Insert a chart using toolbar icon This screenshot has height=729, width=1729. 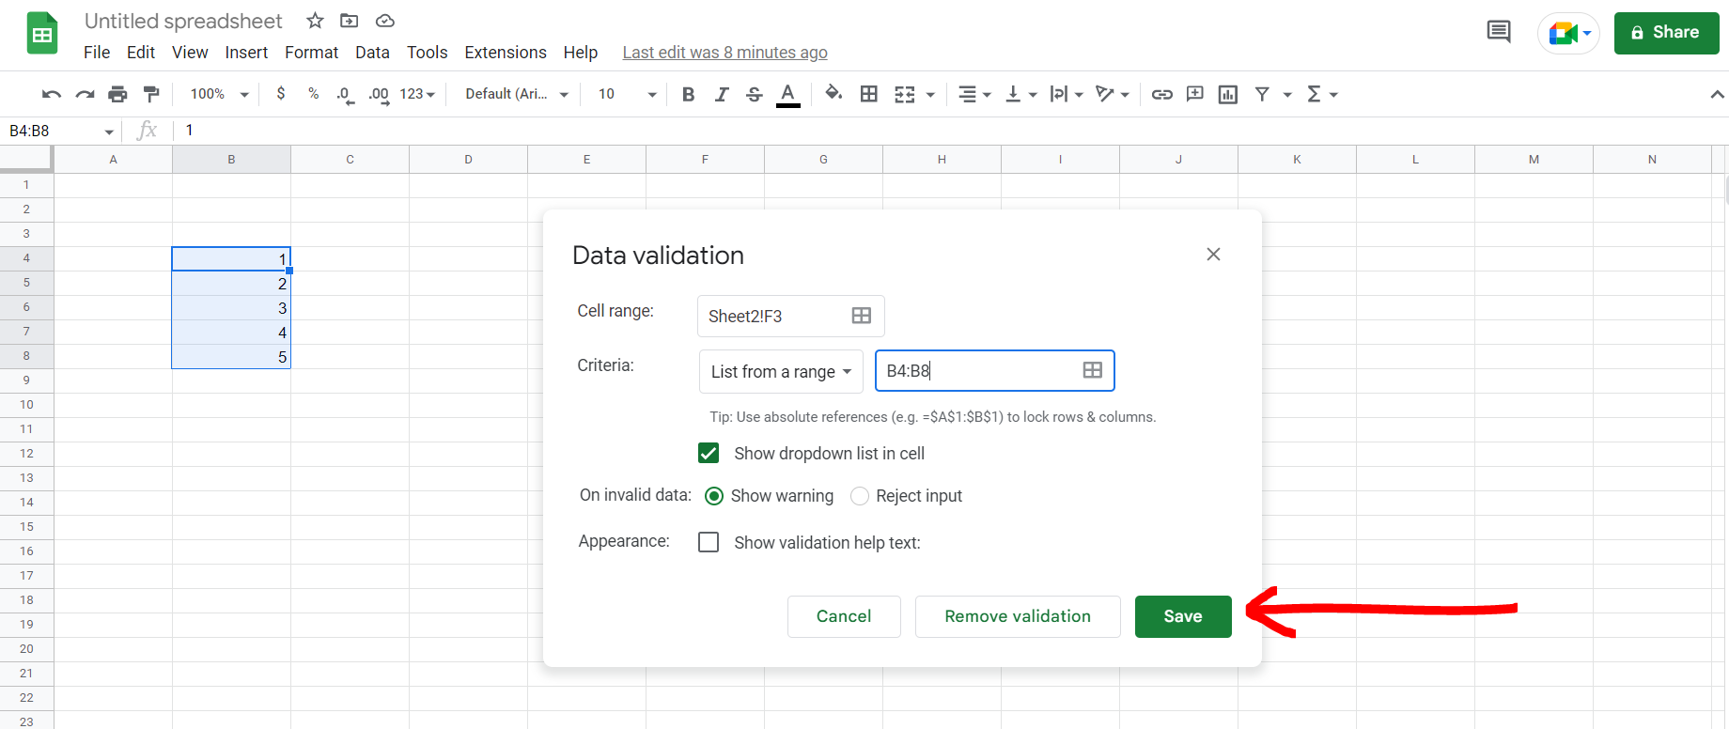[1227, 94]
